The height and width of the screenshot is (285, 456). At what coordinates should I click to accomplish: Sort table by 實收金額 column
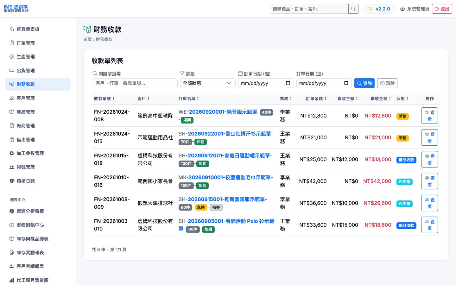click(348, 99)
